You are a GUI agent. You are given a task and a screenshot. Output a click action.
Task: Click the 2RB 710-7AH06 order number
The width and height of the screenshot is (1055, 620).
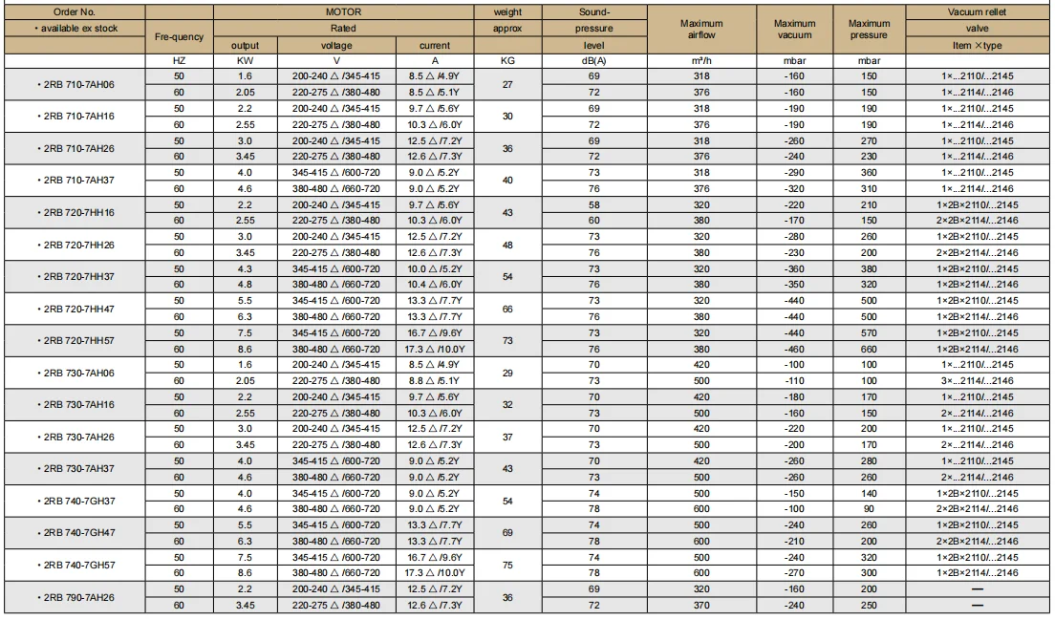(75, 85)
